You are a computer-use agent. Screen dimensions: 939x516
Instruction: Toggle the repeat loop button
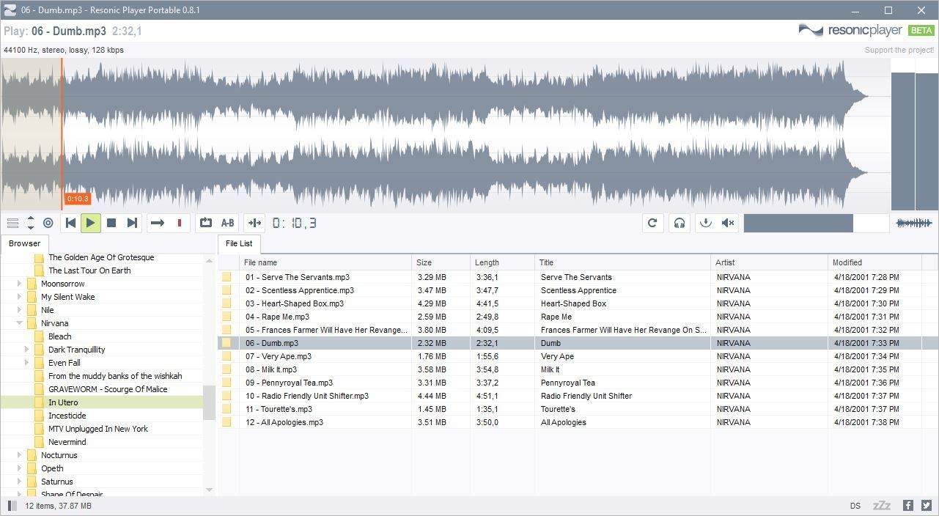coord(206,223)
